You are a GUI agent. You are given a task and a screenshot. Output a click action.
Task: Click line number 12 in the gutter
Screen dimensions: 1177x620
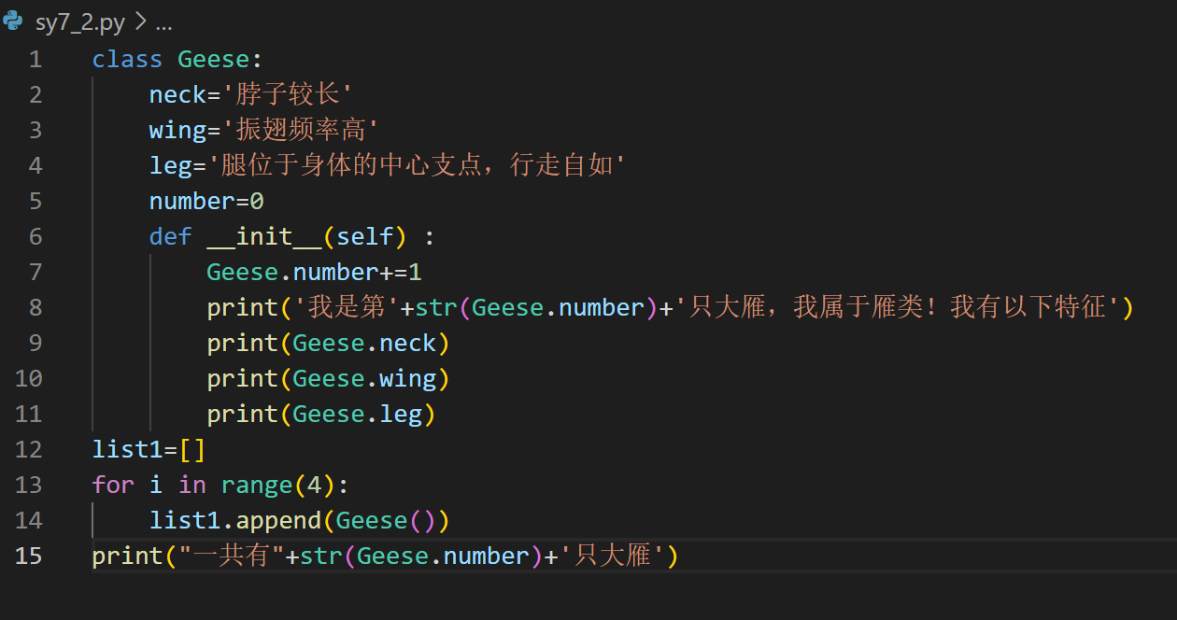[29, 450]
